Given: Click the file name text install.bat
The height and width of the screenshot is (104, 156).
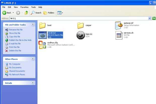Looking at the screenshot, I should [52, 33].
